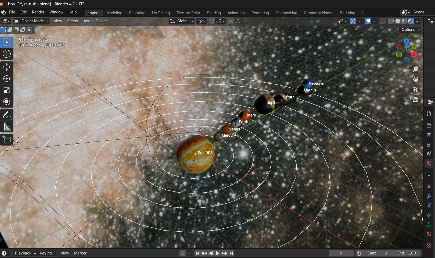Image resolution: width=435 pixels, height=258 pixels.
Task: Select the Move tool in toolbar
Action: click(7, 67)
